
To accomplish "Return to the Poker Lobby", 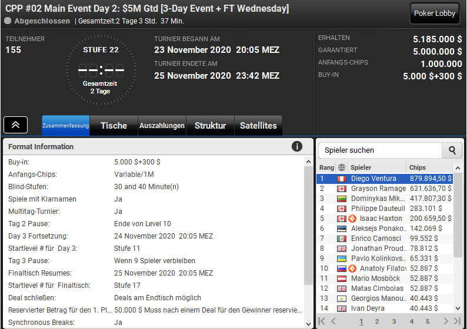I will [435, 14].
